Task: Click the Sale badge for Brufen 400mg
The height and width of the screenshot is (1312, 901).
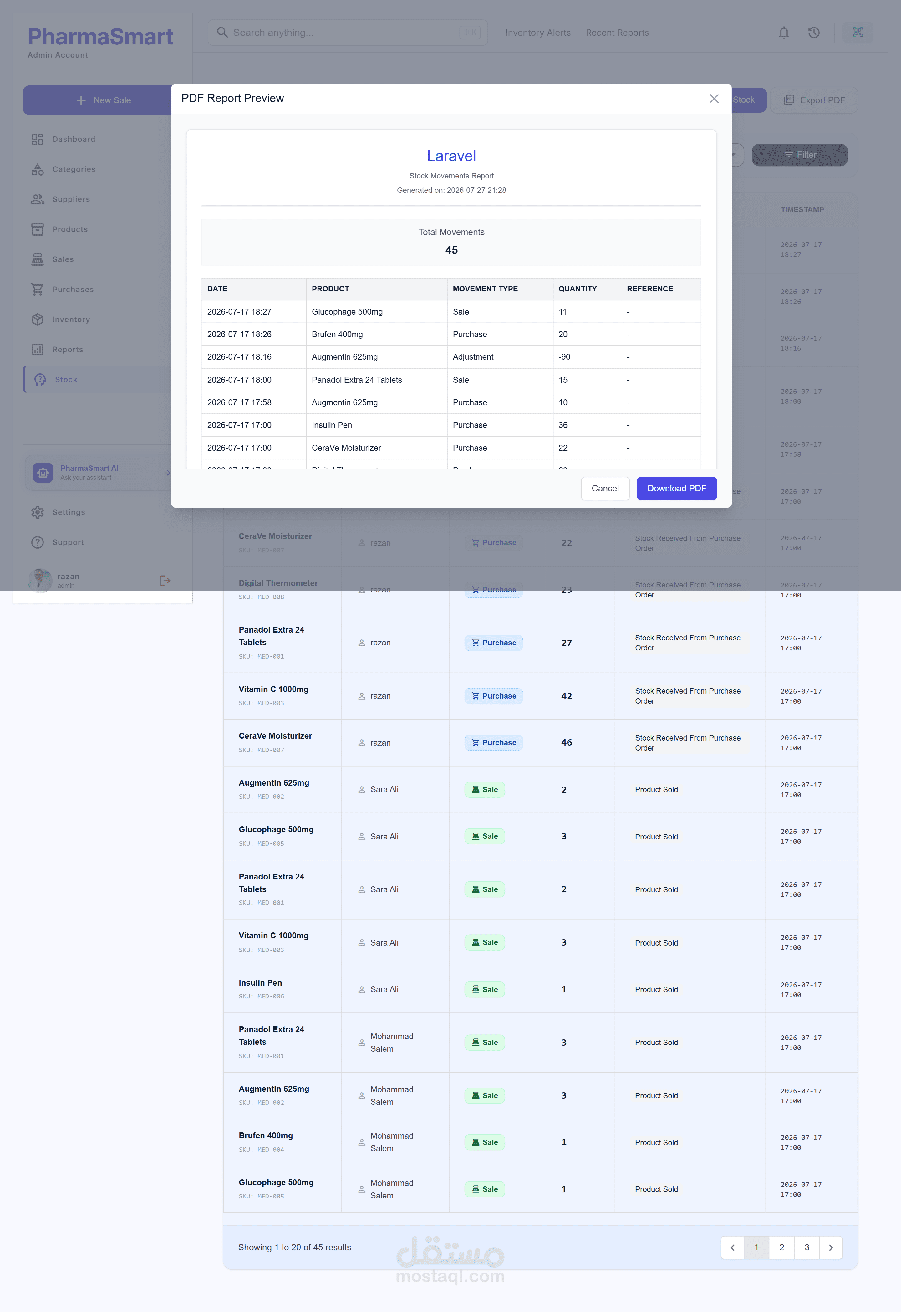Action: (484, 1142)
